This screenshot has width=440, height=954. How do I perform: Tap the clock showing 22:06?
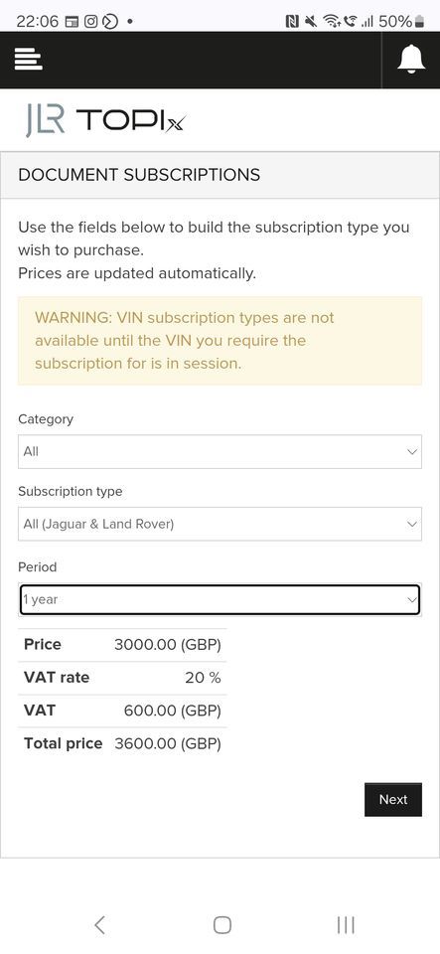click(38, 22)
